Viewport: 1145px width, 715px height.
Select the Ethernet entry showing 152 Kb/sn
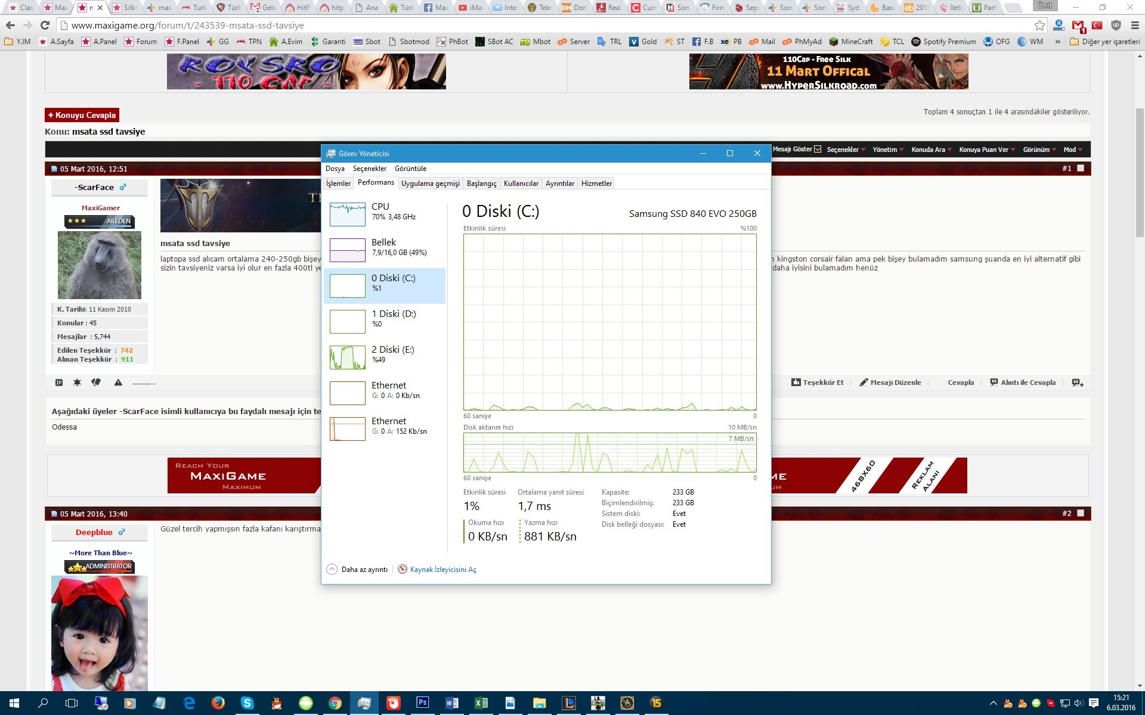coord(385,429)
